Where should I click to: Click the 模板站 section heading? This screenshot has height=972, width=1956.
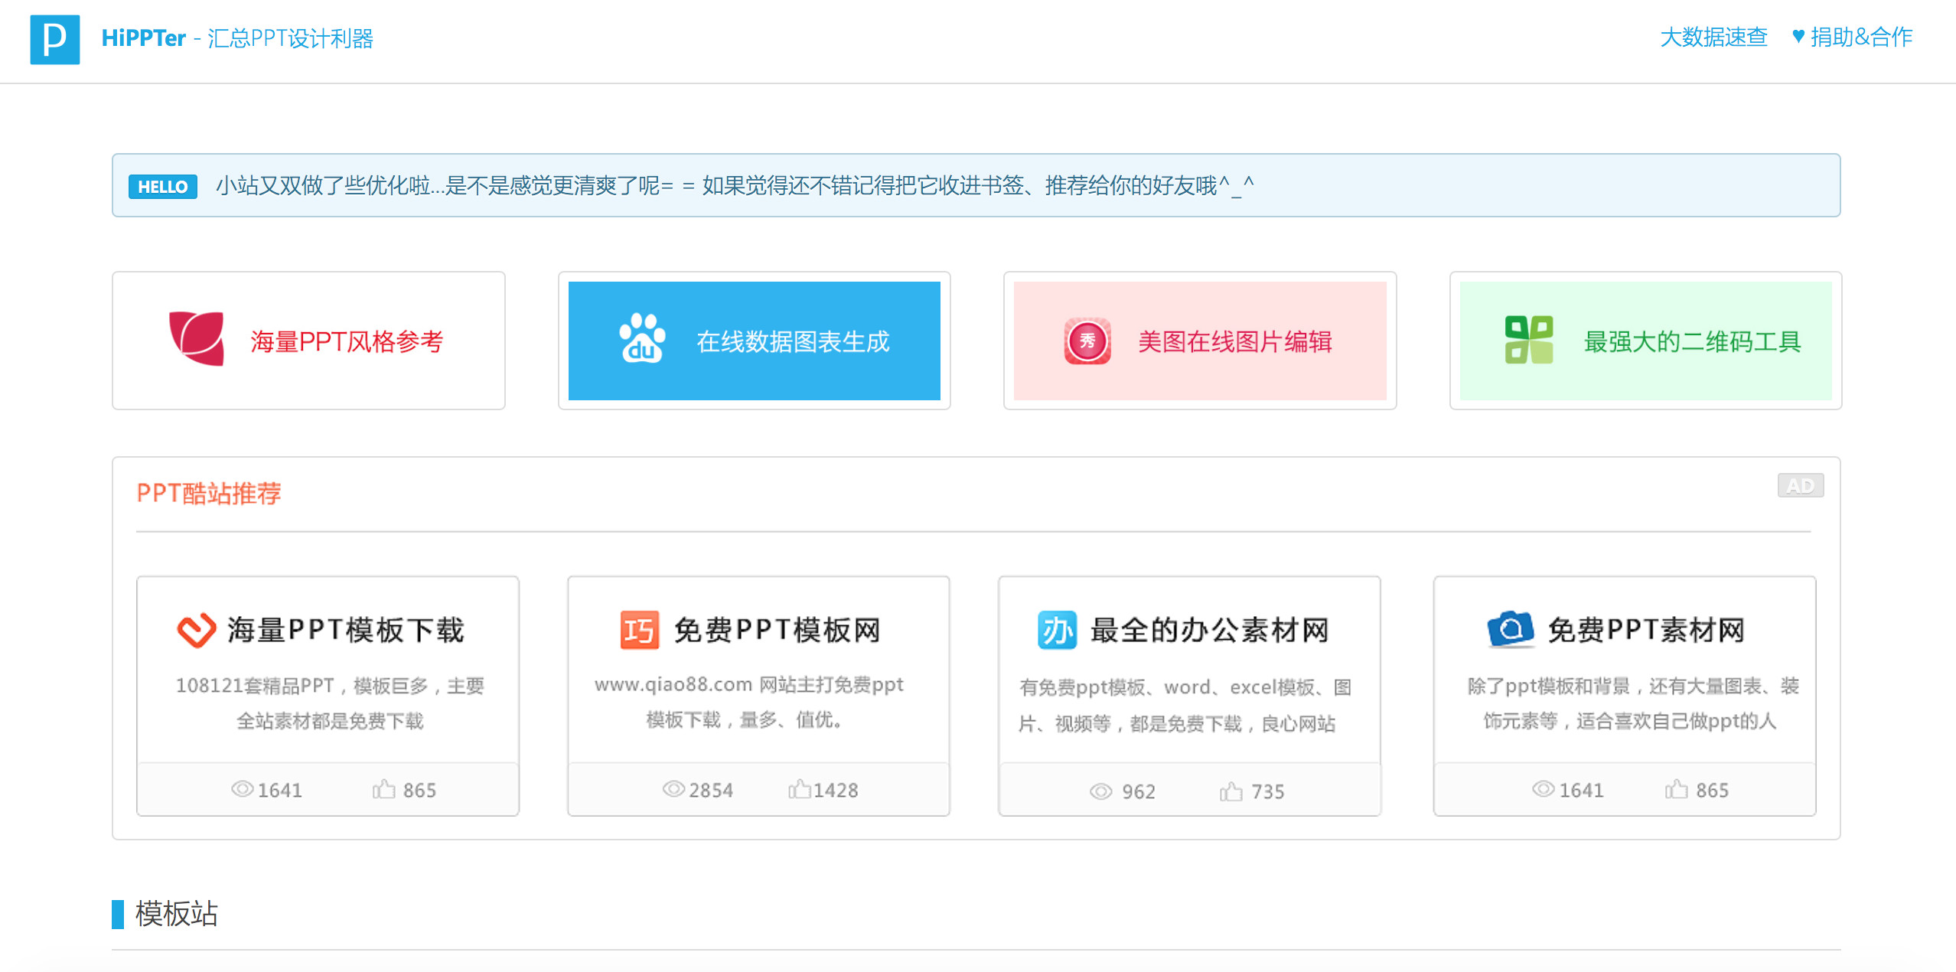pos(176,914)
